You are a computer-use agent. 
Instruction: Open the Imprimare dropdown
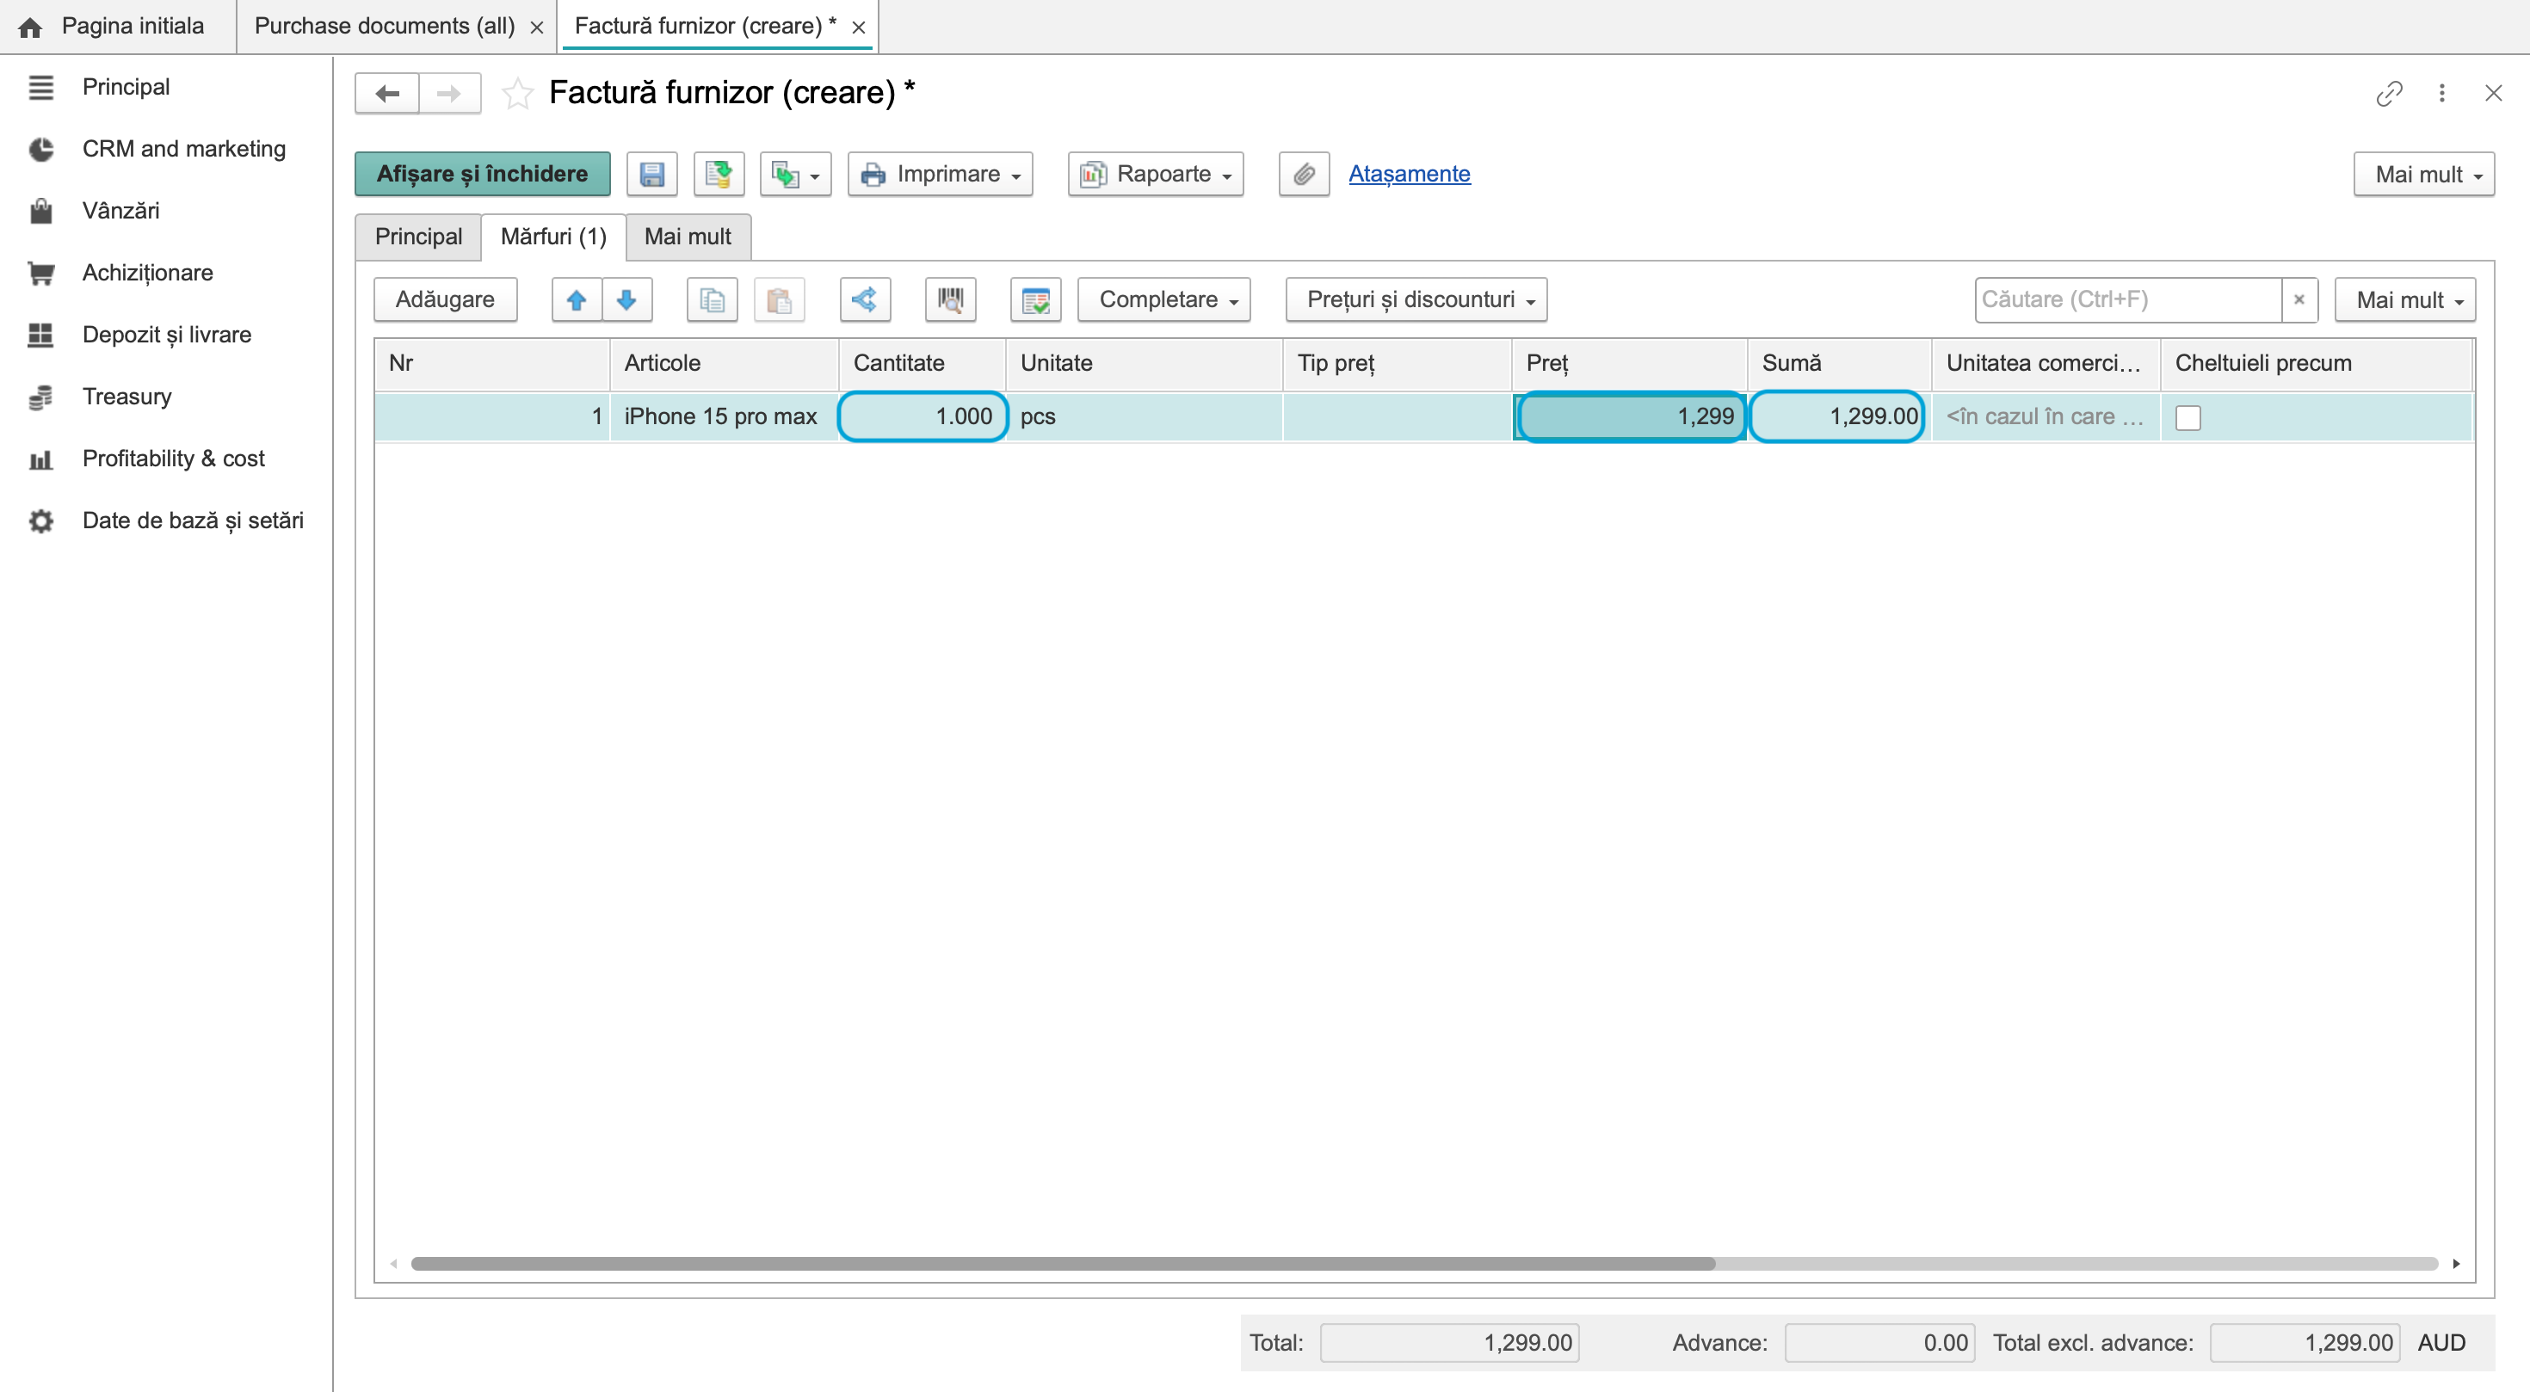pyautogui.click(x=940, y=174)
